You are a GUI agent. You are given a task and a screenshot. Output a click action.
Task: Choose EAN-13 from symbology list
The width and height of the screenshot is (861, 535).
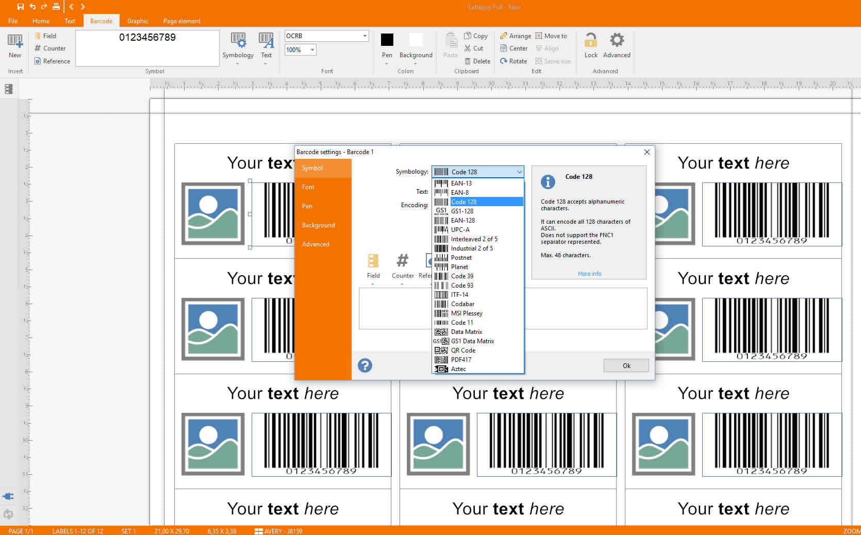pos(478,183)
